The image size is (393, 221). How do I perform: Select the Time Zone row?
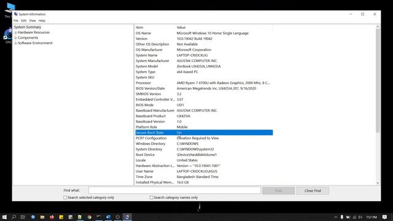tap(204, 177)
